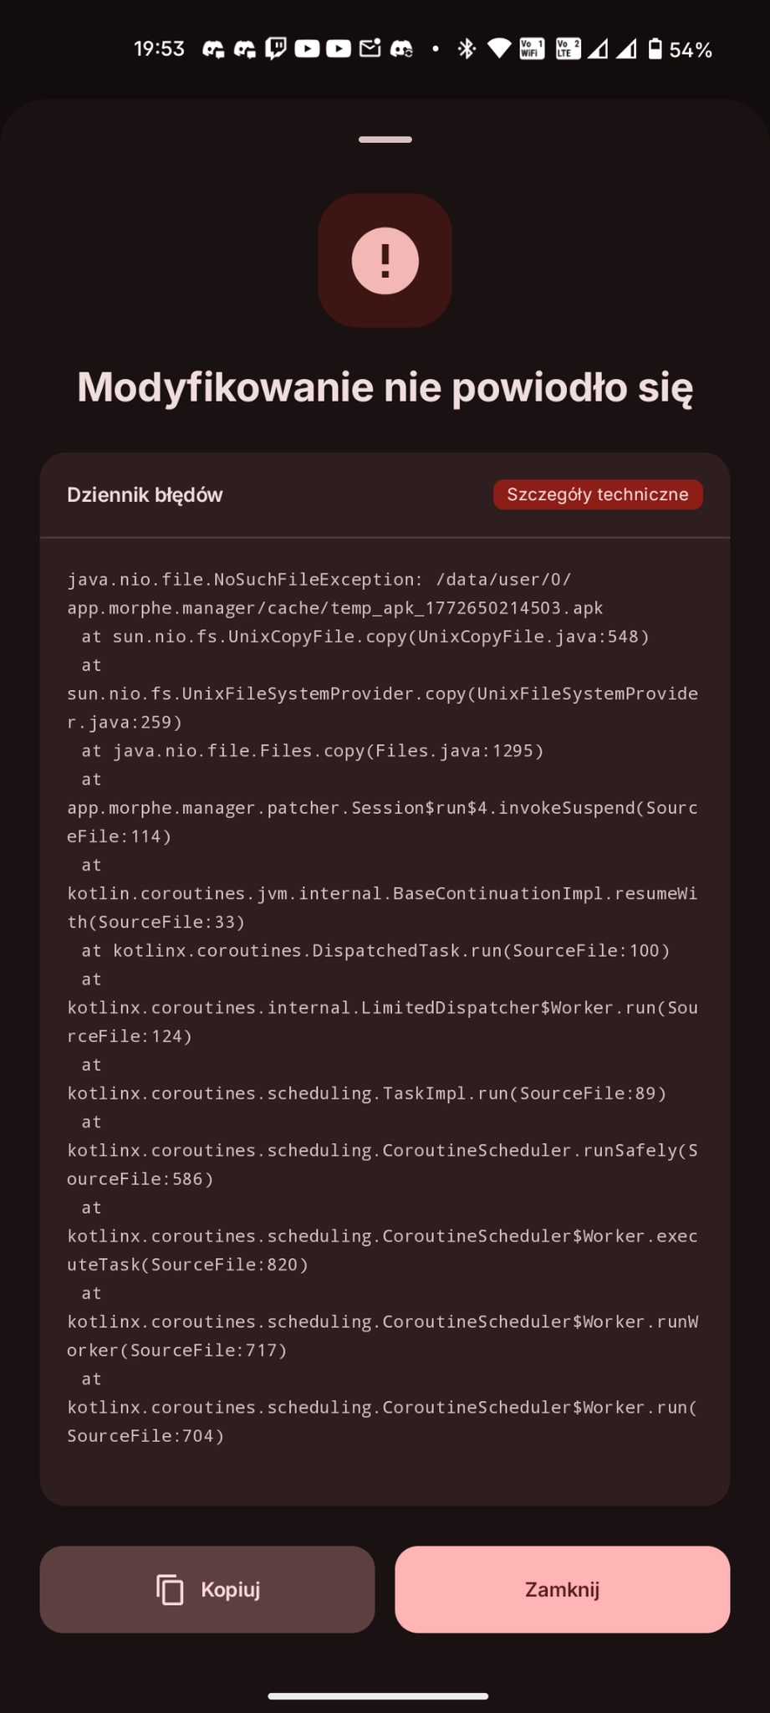Tap the YouTube icon beside the Twitch icon
The height and width of the screenshot is (1713, 770).
(x=307, y=49)
